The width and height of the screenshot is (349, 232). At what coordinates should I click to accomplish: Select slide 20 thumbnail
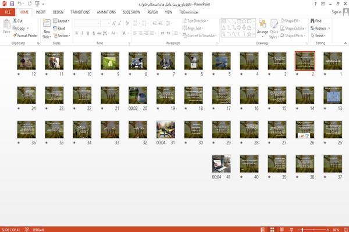138,95
